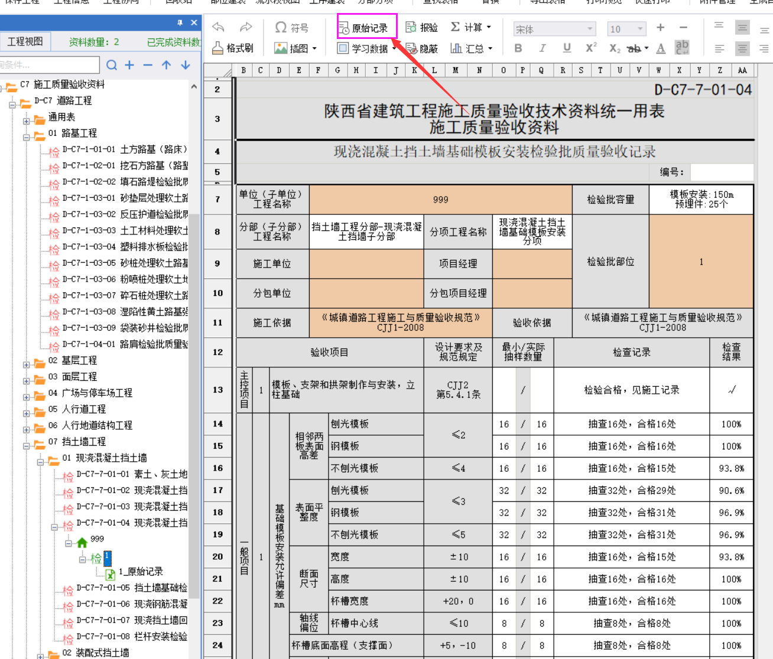
Task: Select tree item 02 装配式挡土墙
Action: tap(96, 653)
